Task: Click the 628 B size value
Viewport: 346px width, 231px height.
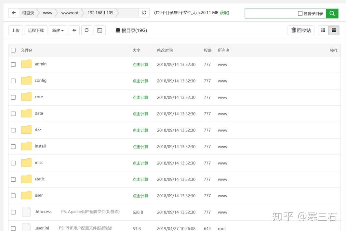Action: click(x=138, y=212)
